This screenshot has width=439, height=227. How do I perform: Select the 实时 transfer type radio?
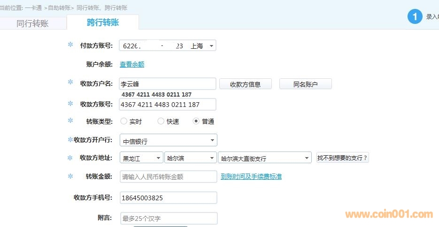click(124, 121)
